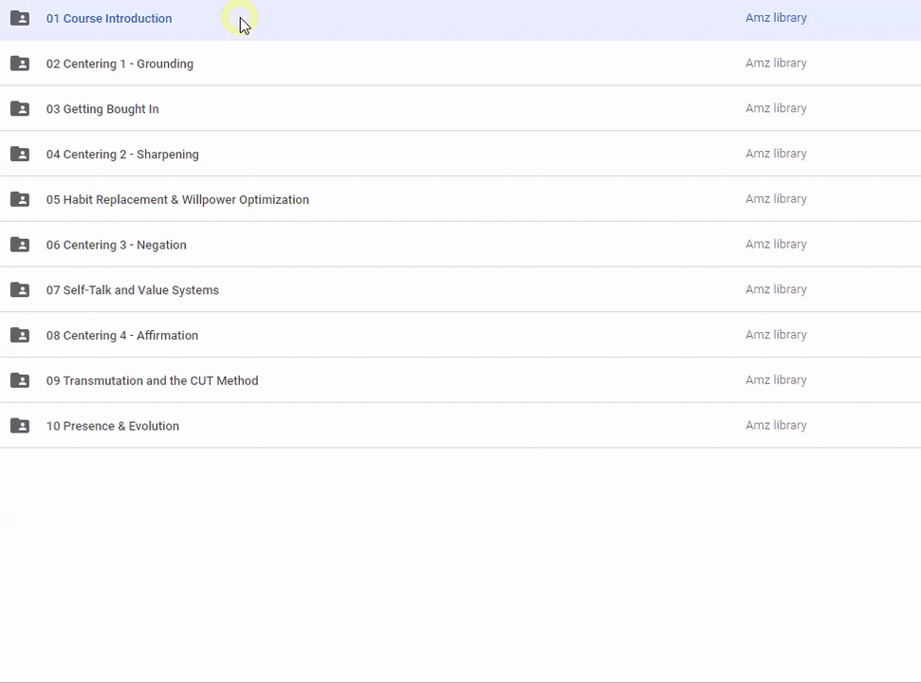
Task: Click the folder icon for 05 Habit Replacement
Action: pos(20,199)
